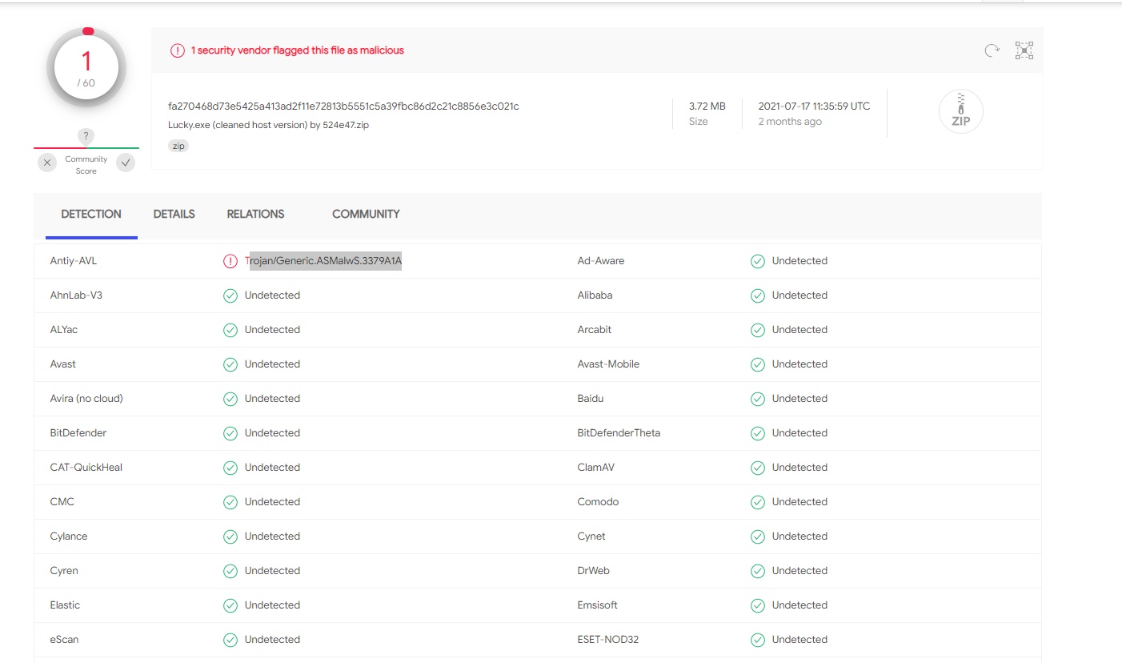Click the Avast-Mobile undetected check icon
Screen dimensions: 1122x663
[x=757, y=364]
